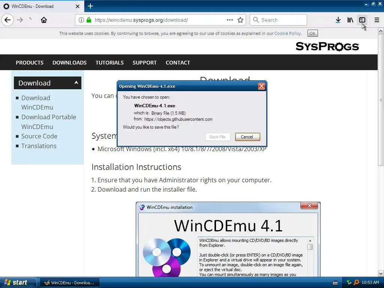Go back using the browser back arrow
Viewport: 384px width, 288px height.
coord(7,20)
